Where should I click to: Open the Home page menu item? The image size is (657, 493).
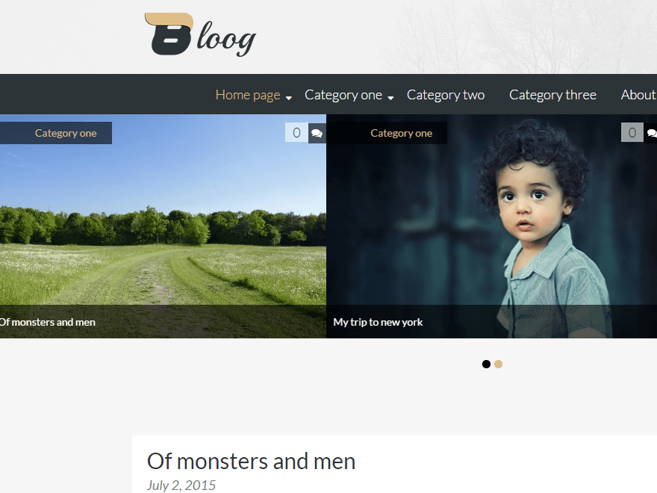pyautogui.click(x=248, y=95)
